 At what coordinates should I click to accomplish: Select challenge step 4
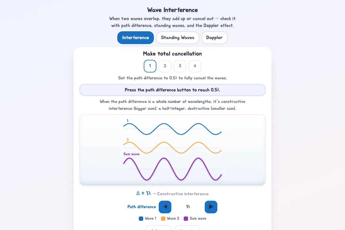coord(195,66)
